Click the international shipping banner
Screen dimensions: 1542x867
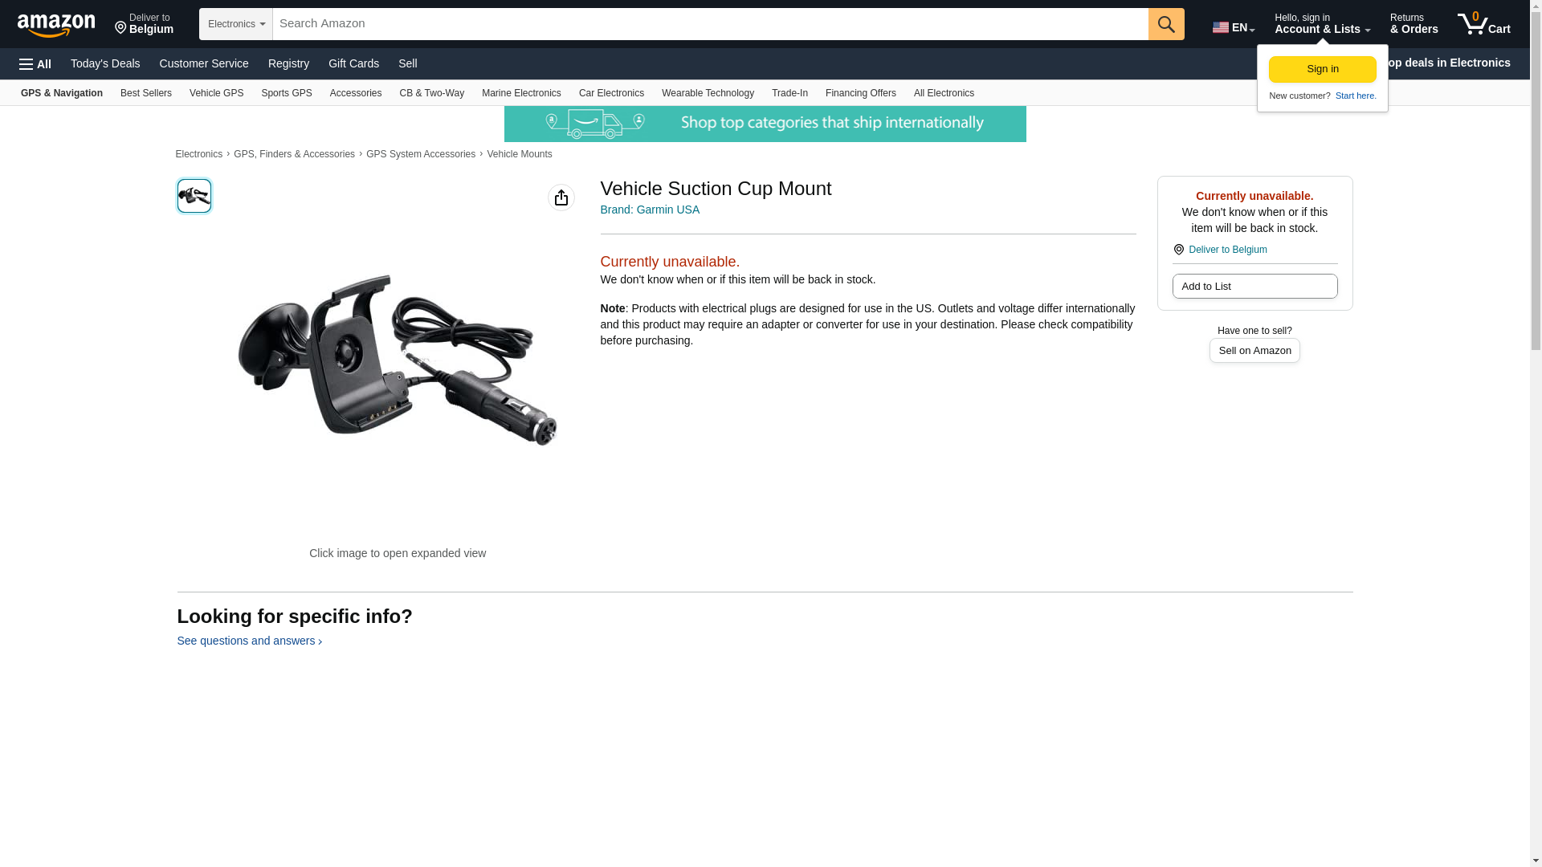pyautogui.click(x=765, y=124)
